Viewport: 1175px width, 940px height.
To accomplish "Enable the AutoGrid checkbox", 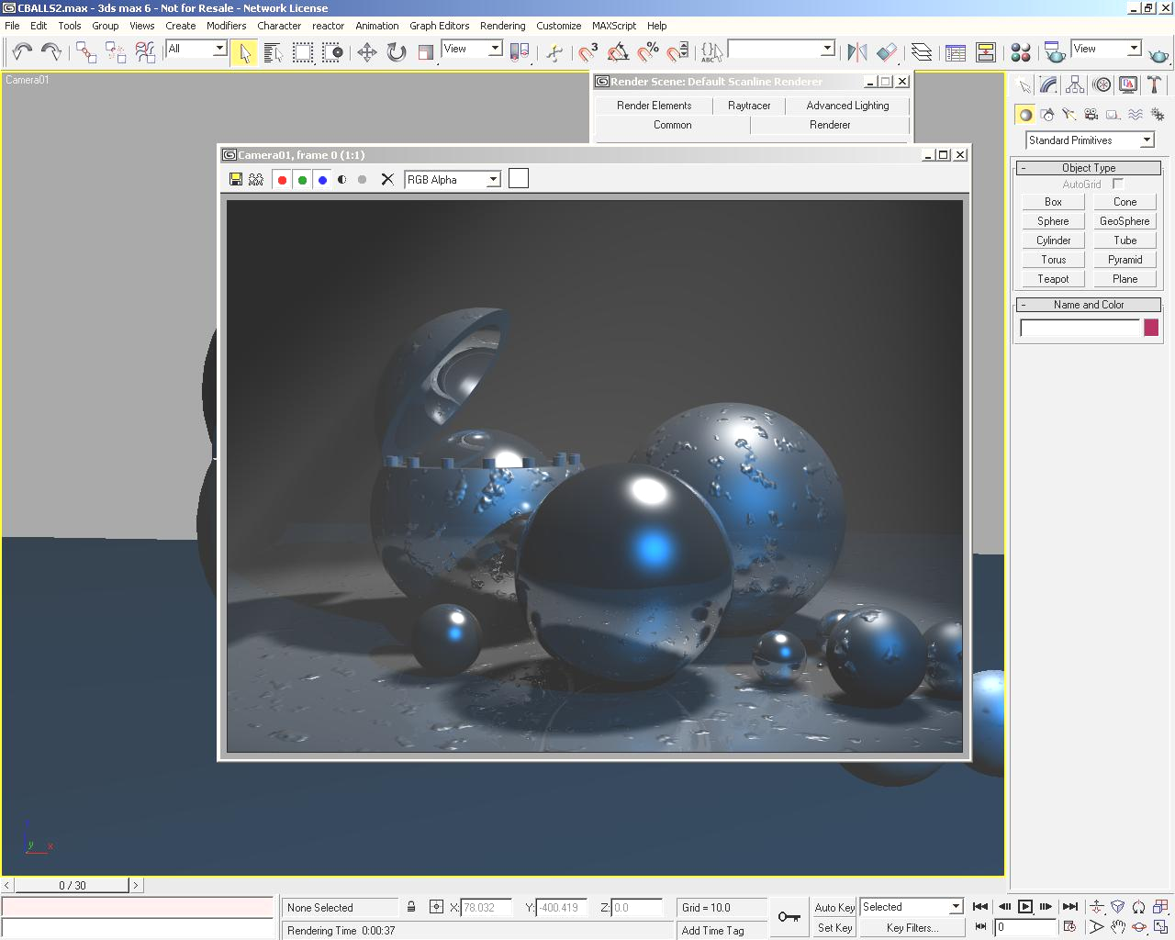I will (x=1118, y=185).
